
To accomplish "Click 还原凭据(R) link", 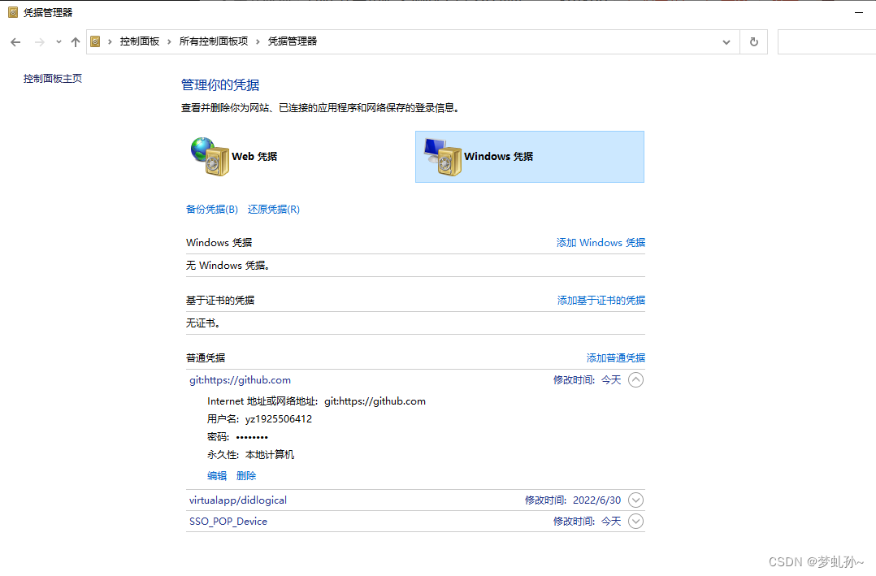I will pyautogui.click(x=274, y=209).
